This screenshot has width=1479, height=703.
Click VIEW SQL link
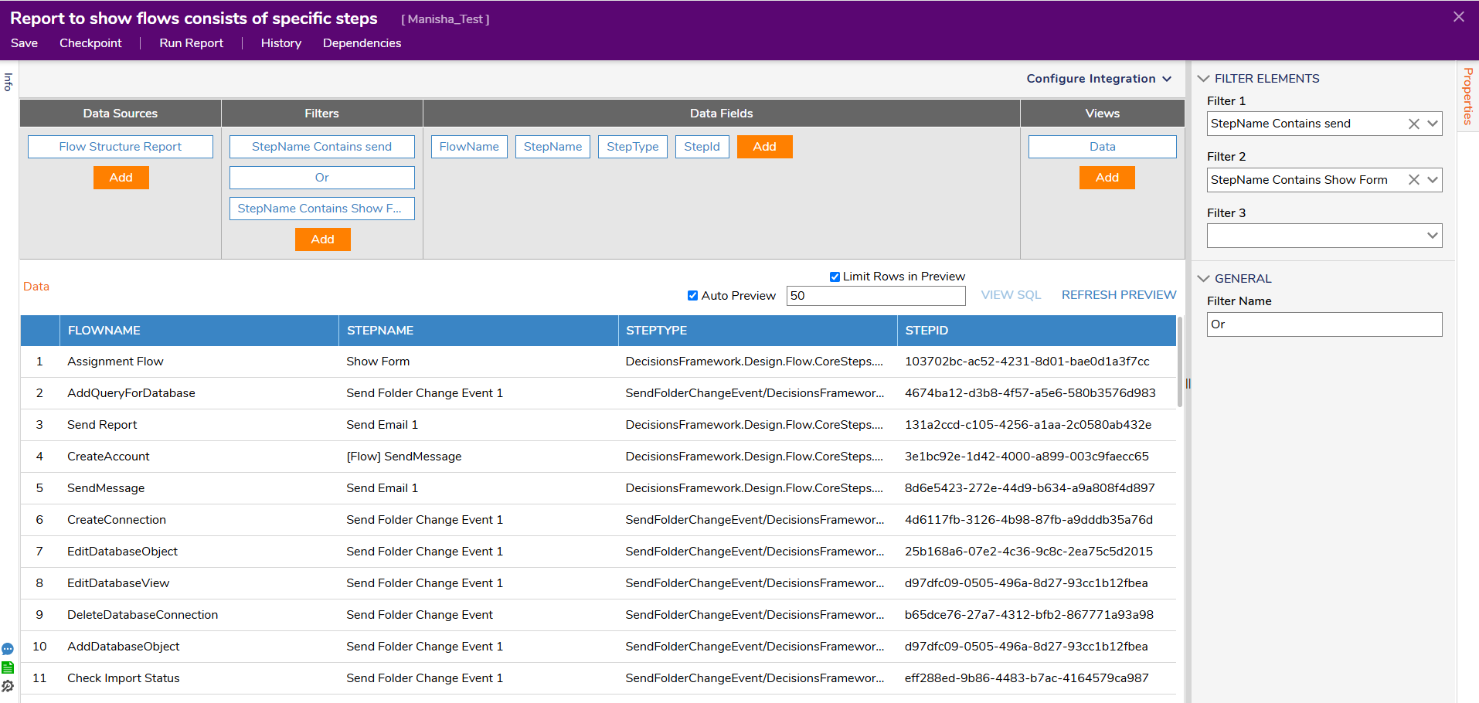coord(1011,295)
